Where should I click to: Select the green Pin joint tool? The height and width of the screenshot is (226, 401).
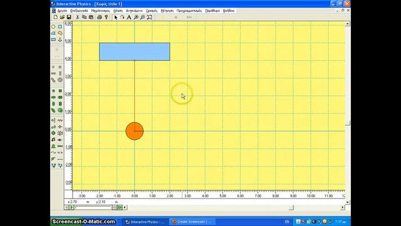pyautogui.click(x=53, y=90)
